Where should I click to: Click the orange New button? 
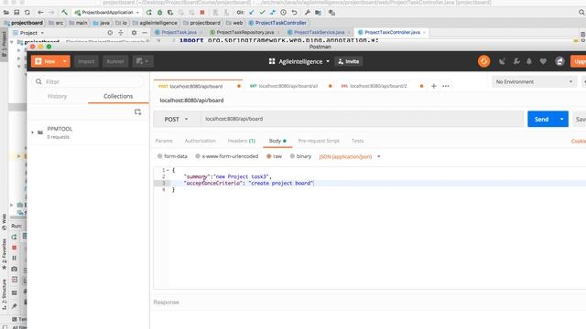[x=46, y=61]
